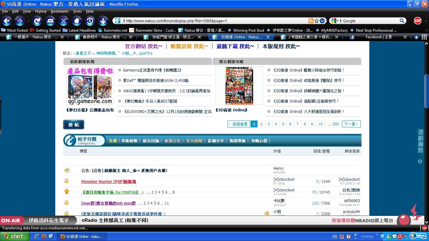Expand the side panel with the double-arrow toggle
429x241 pixels.
click(x=420, y=161)
